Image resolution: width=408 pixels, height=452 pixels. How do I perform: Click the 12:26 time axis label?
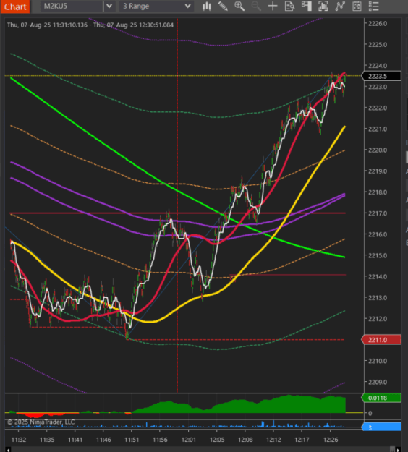point(331,440)
